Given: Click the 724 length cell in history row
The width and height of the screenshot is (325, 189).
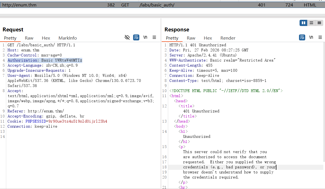Looking at the screenshot, I should click(289, 5).
